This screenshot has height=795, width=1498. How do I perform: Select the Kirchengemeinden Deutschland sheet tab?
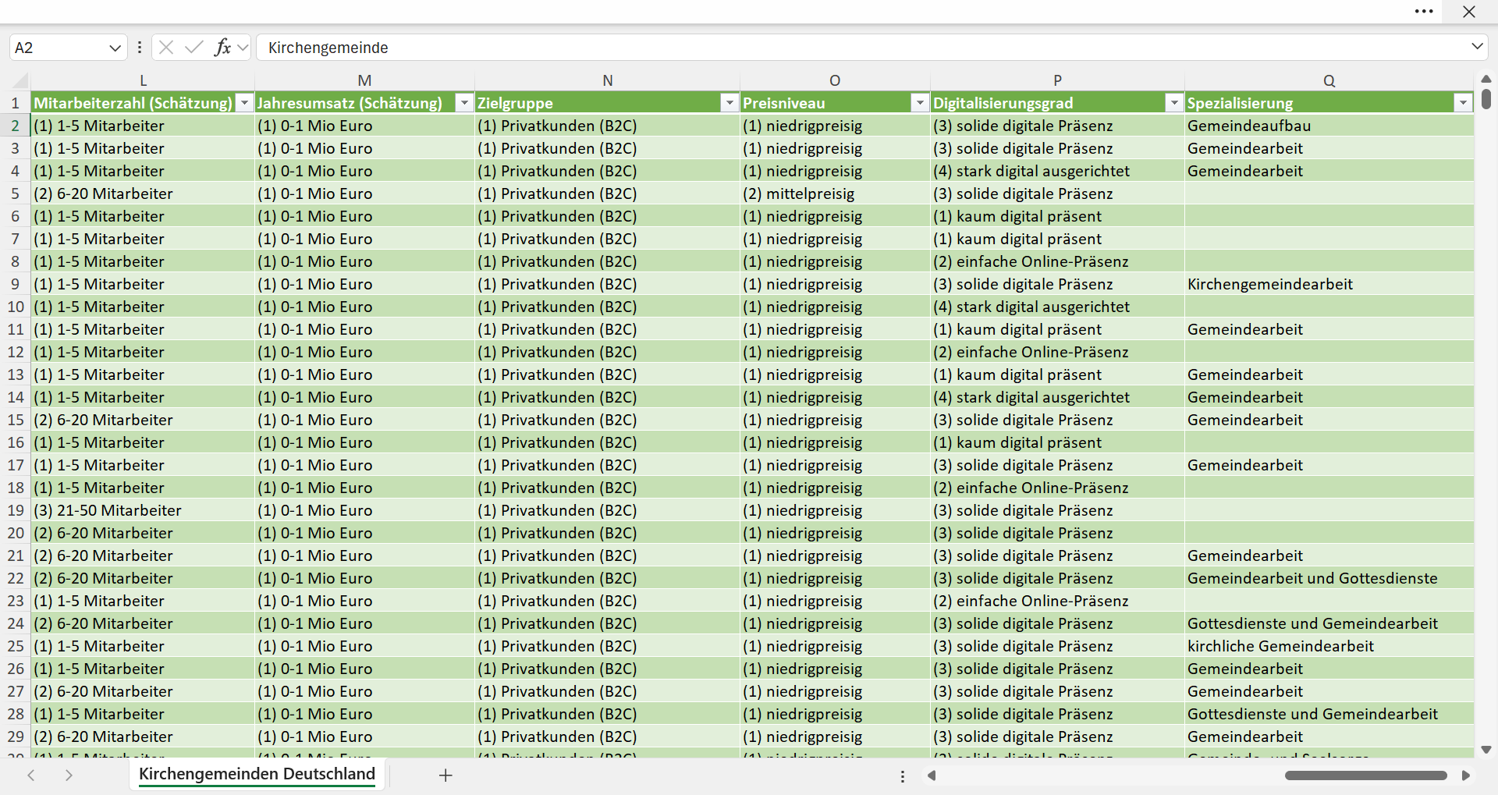tap(257, 774)
